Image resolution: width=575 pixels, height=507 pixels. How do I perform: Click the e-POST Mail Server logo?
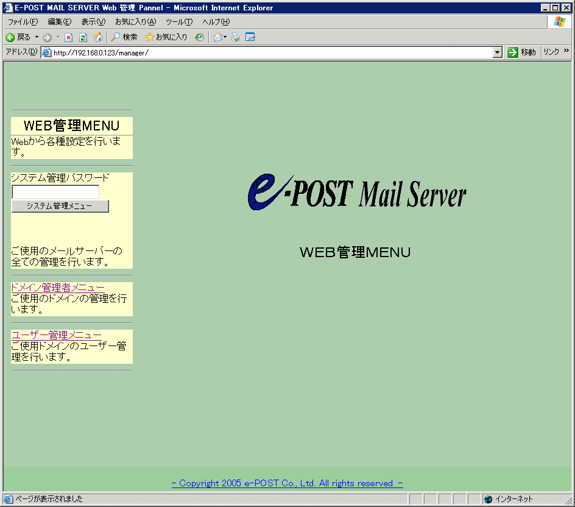(357, 192)
